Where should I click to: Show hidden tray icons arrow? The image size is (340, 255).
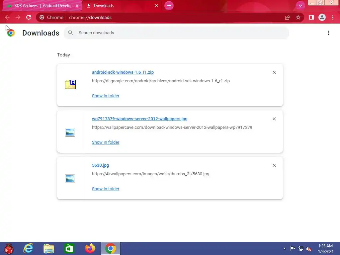tap(285, 249)
